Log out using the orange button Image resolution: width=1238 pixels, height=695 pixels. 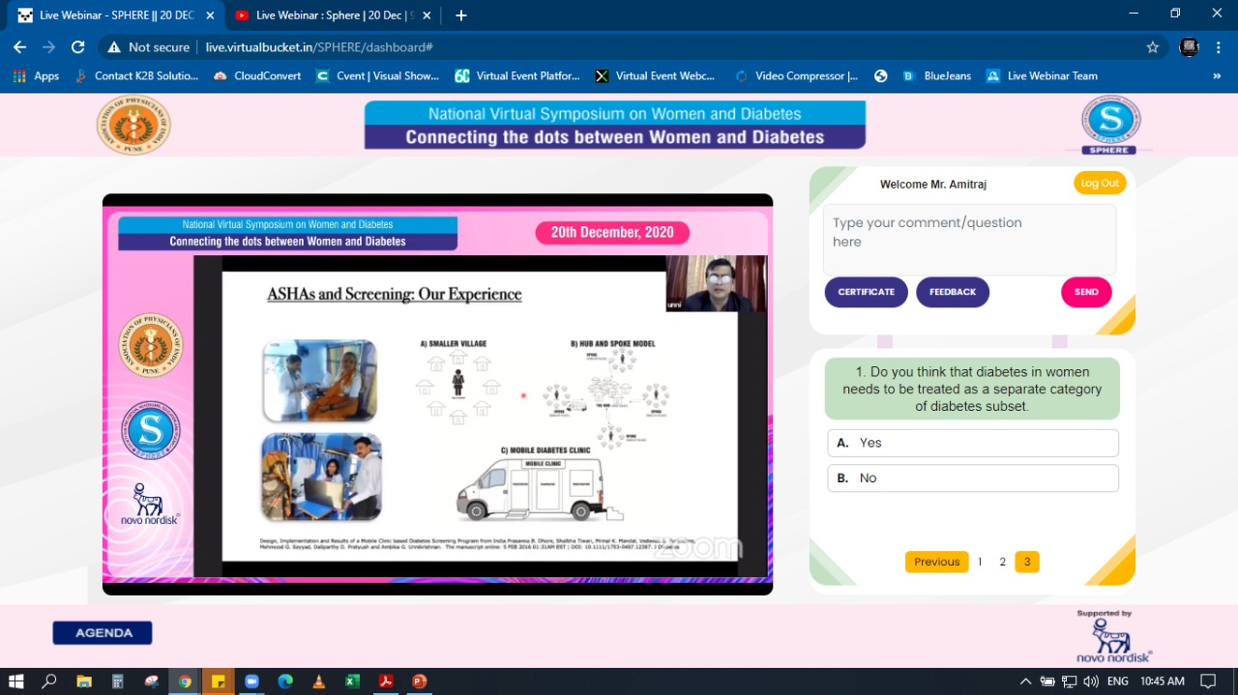point(1100,183)
